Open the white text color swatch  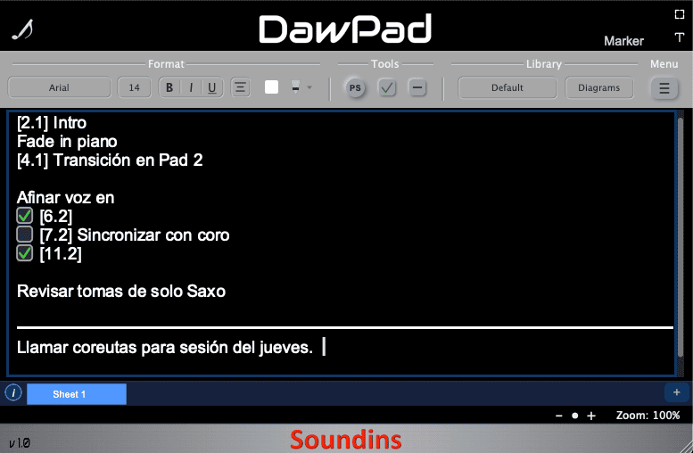point(271,87)
